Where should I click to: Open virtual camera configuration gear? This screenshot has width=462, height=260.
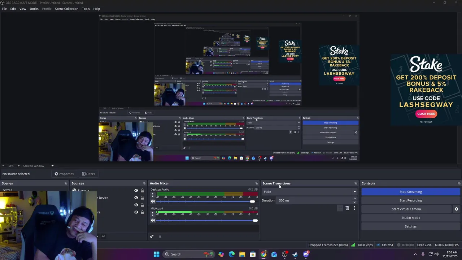point(456,209)
